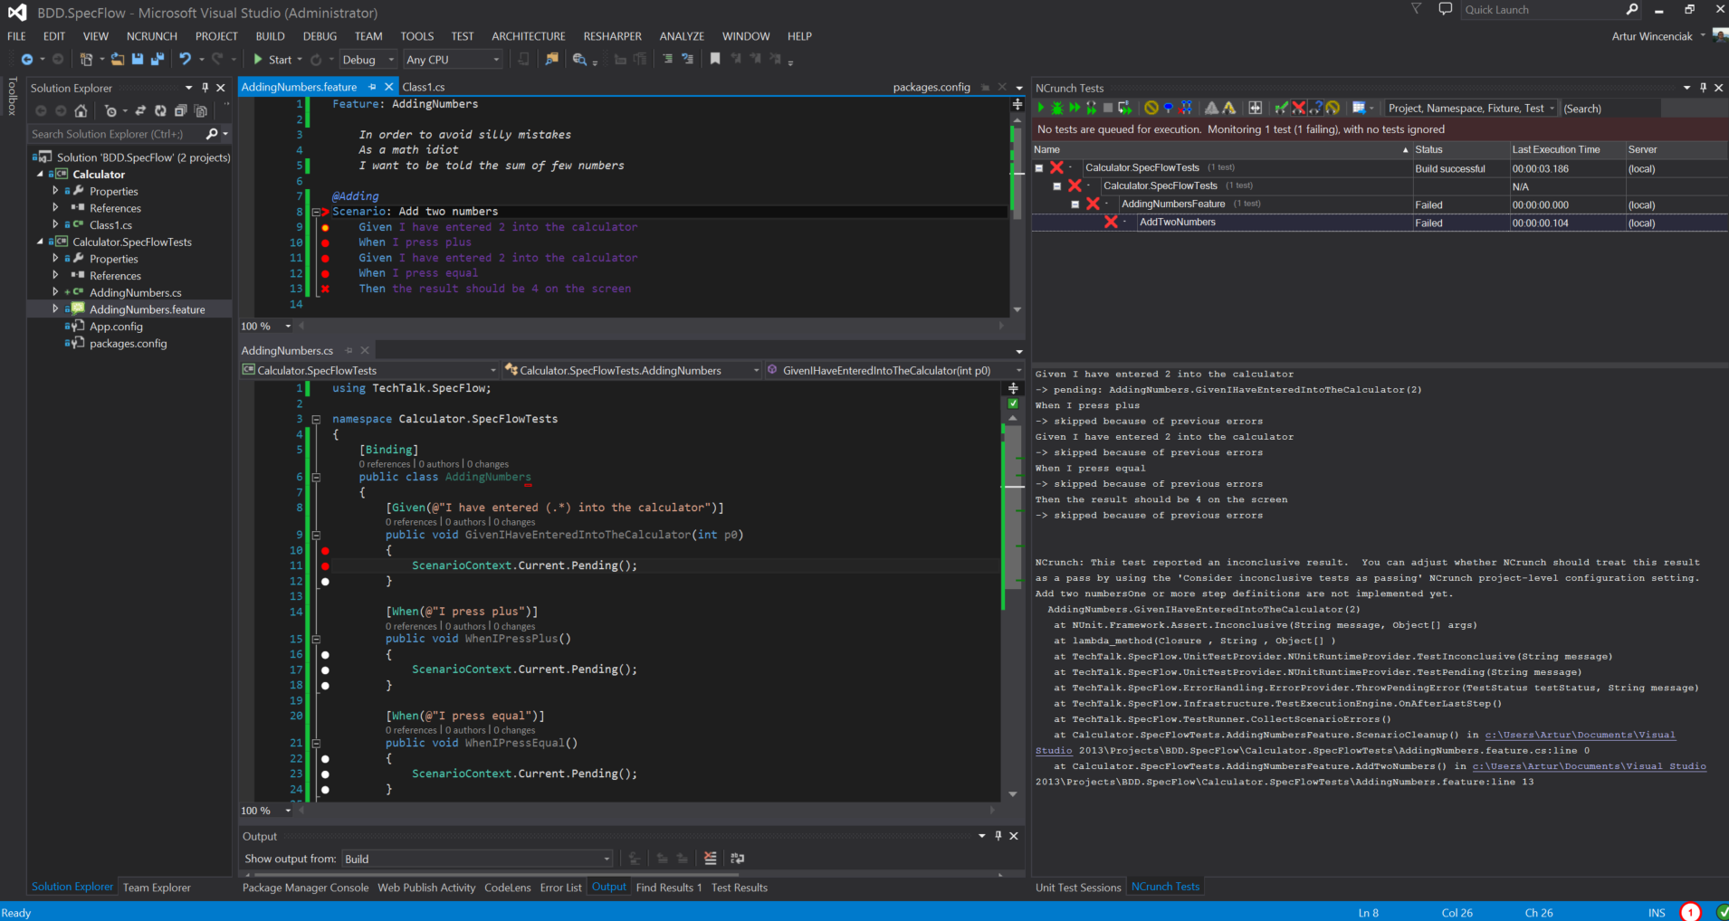This screenshot has height=921, width=1729.
Task: Open the NCRUNCH menu
Action: coord(151,36)
